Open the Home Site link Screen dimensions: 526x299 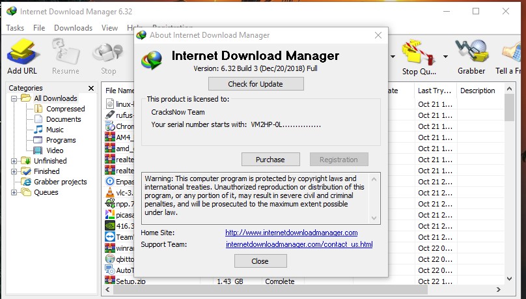tap(291, 233)
